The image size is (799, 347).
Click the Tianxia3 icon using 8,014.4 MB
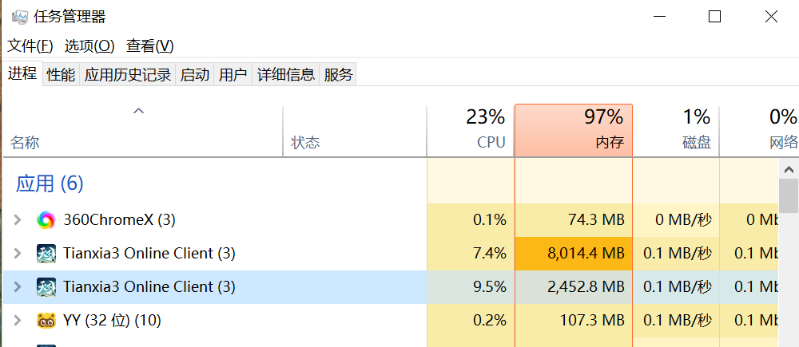46,254
